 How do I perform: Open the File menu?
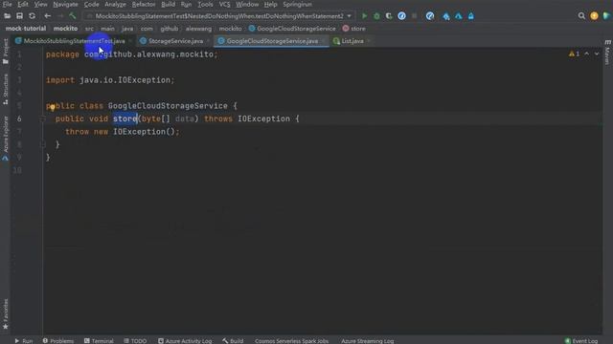7,4
